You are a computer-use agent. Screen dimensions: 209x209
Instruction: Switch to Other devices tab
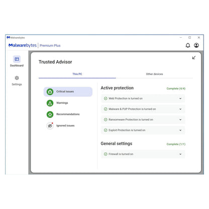tap(154, 74)
